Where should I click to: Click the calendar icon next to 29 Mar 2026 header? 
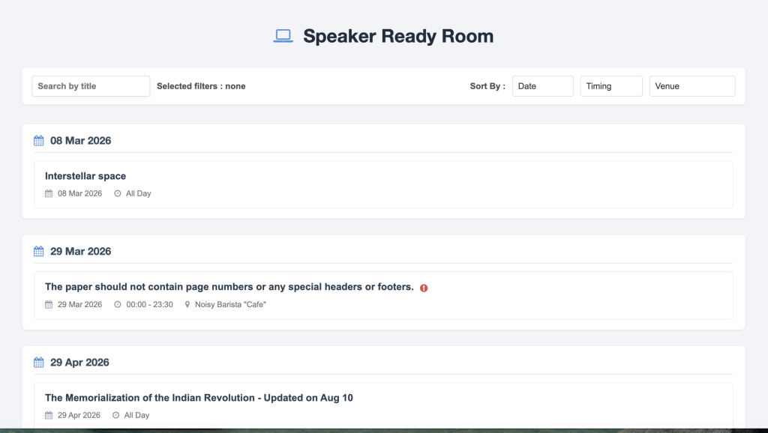39,252
